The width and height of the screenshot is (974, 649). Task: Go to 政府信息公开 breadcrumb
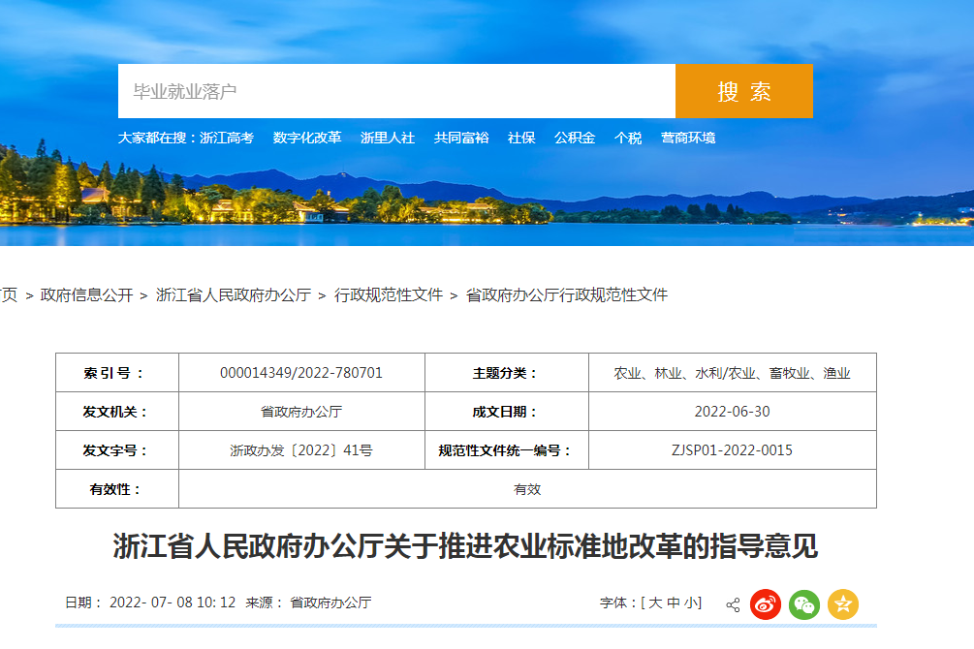pyautogui.click(x=86, y=294)
